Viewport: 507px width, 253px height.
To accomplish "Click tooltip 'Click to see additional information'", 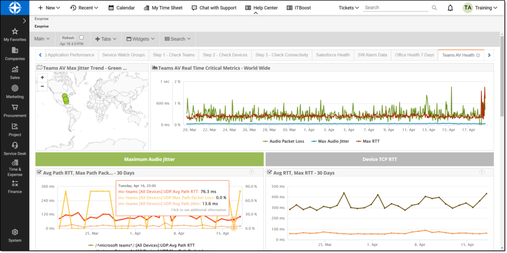I will (x=199, y=210).
